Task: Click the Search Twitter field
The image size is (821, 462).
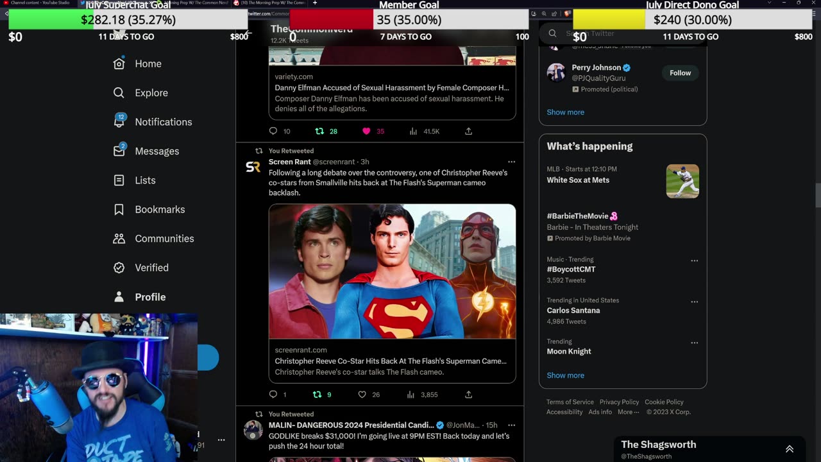Action: pyautogui.click(x=622, y=33)
